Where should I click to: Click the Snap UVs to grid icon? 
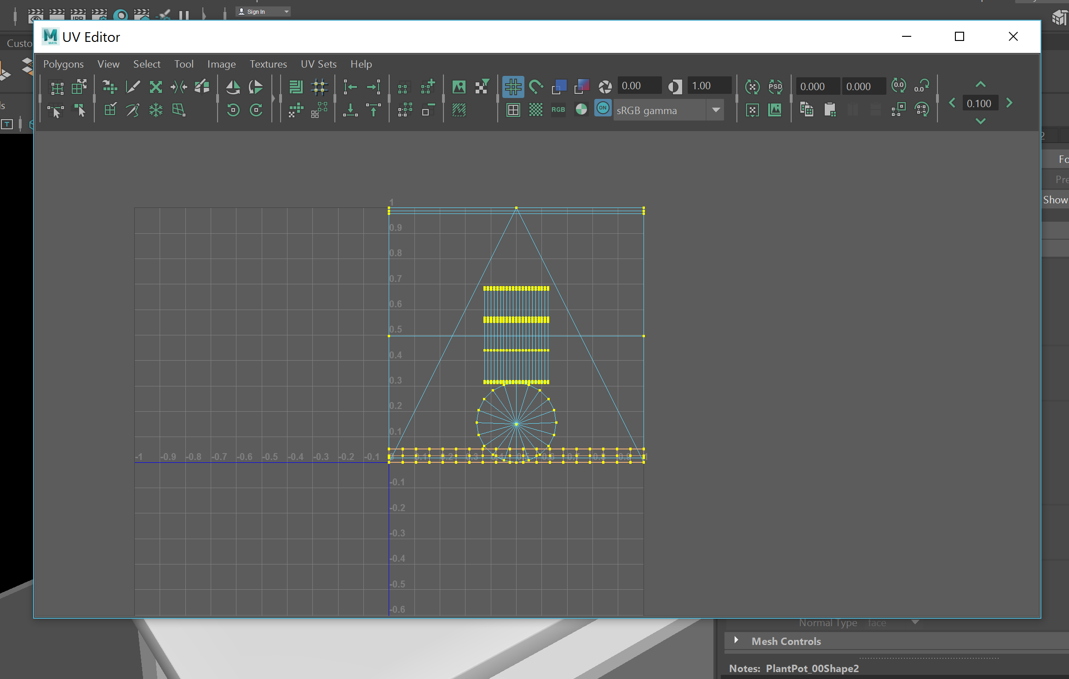pos(319,86)
